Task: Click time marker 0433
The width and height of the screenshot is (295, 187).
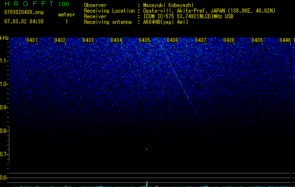Action: pyautogui.click(x=88, y=40)
